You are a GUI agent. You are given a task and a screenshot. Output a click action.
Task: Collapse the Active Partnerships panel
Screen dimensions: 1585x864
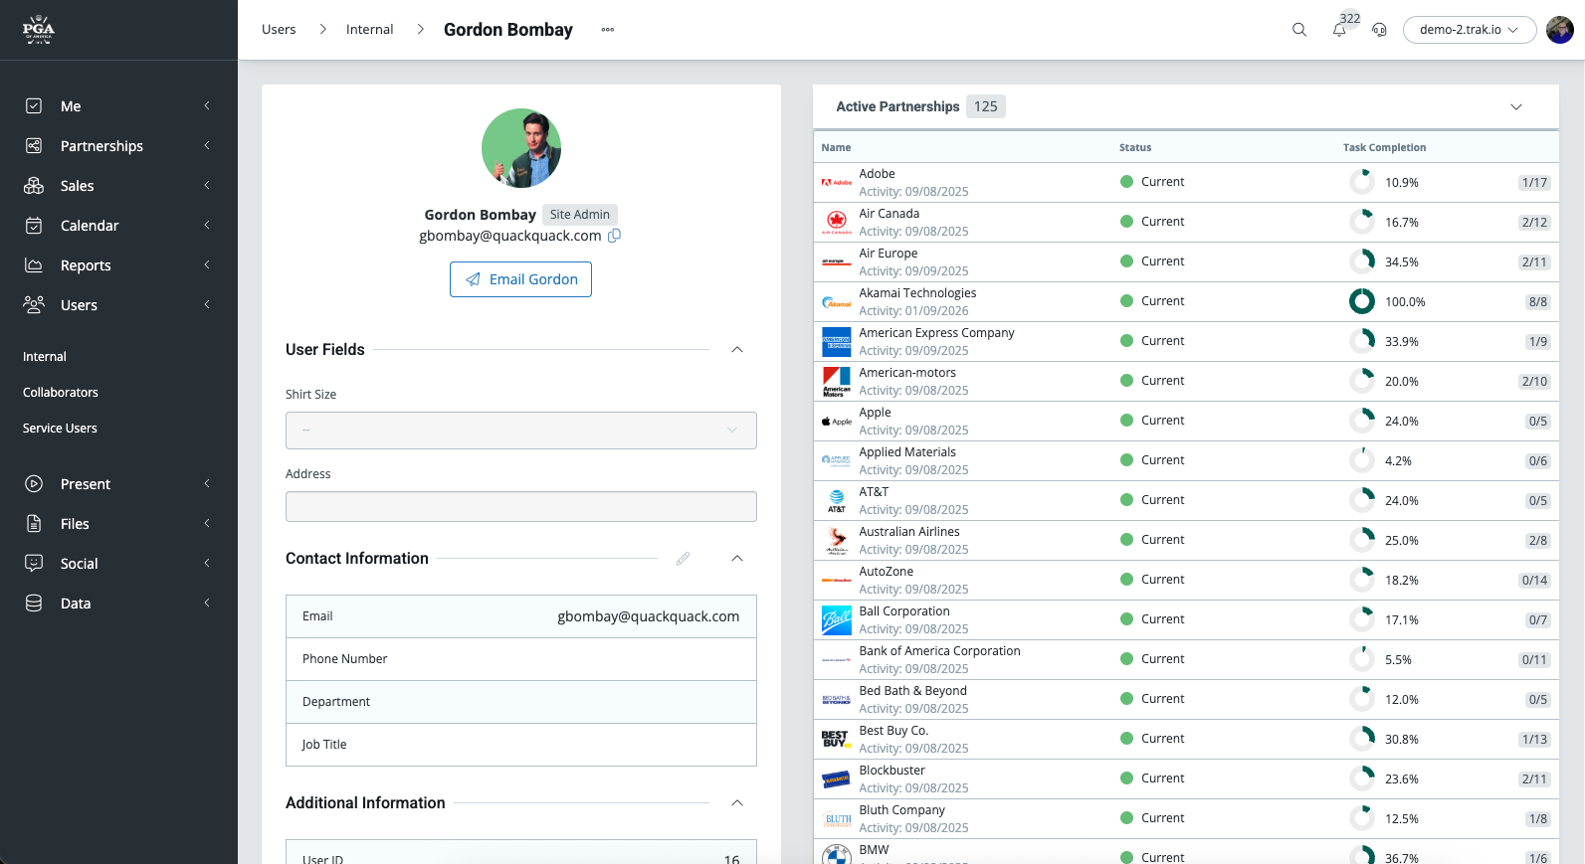point(1516,107)
